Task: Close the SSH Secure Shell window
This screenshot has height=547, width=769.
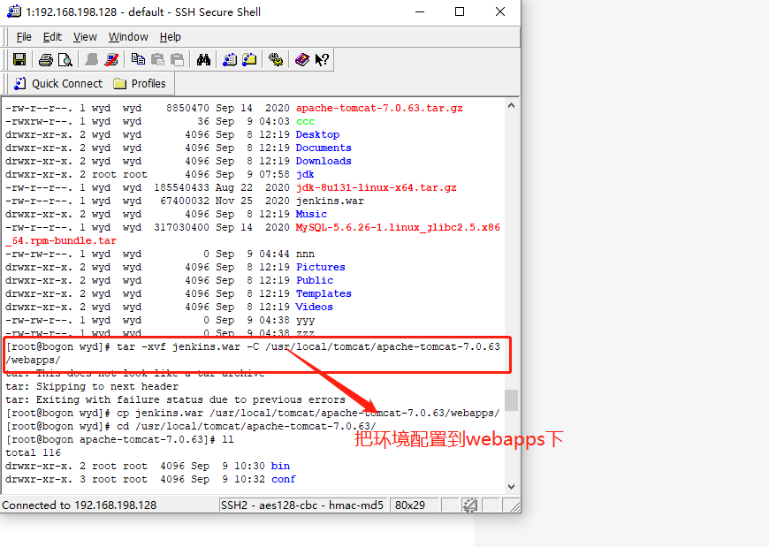Action: (499, 11)
